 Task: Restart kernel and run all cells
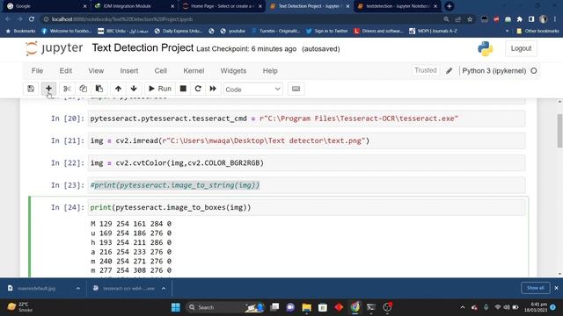(213, 89)
